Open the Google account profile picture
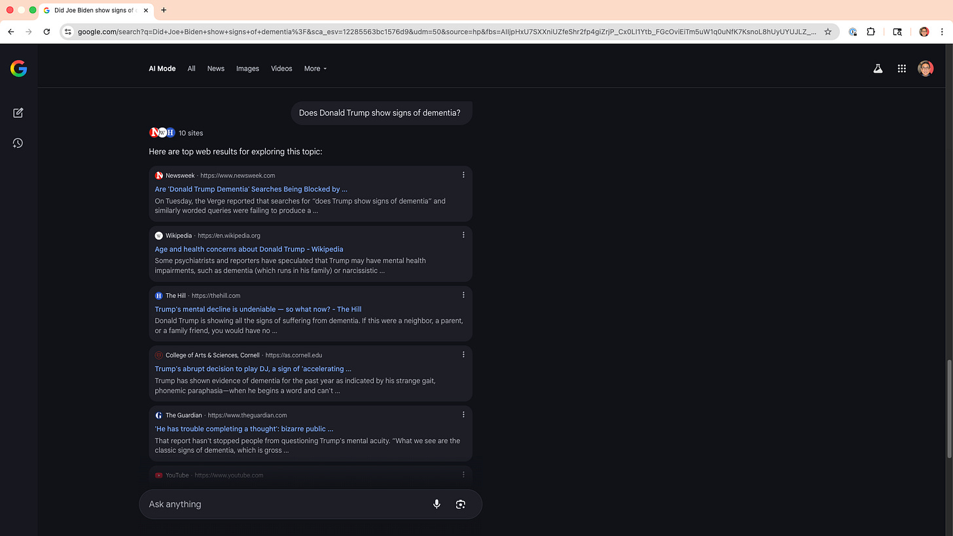Screen dimensions: 953x536 (925, 68)
